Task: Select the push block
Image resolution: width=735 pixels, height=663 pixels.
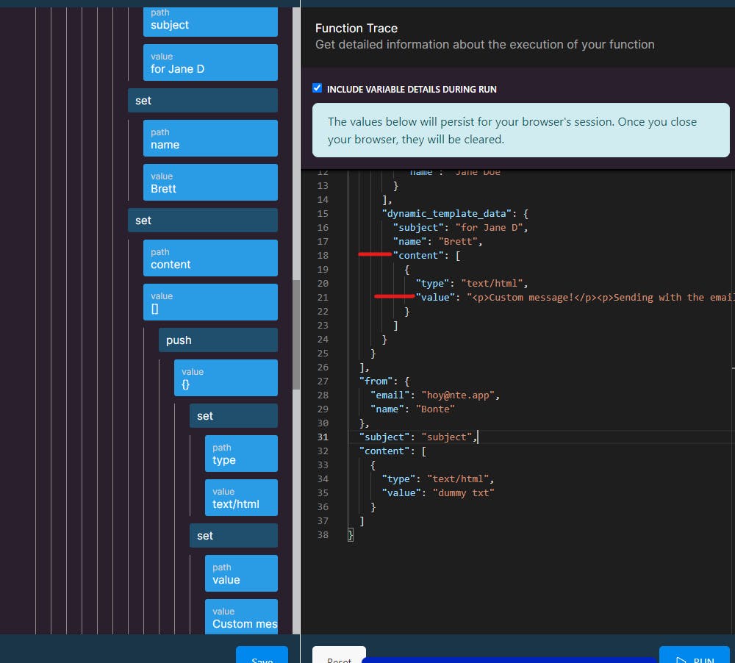Action: click(218, 340)
